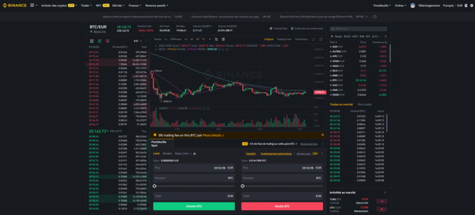Open Tutoriel Spot
Viewport: 475px width, 215px height.
pyautogui.click(x=278, y=28)
